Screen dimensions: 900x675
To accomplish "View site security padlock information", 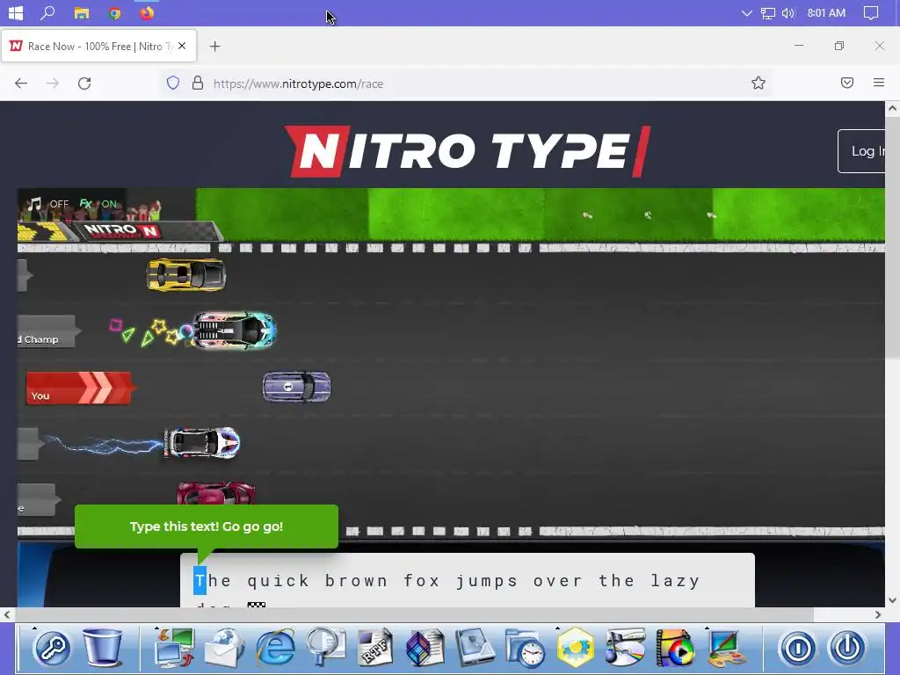I will tap(198, 83).
